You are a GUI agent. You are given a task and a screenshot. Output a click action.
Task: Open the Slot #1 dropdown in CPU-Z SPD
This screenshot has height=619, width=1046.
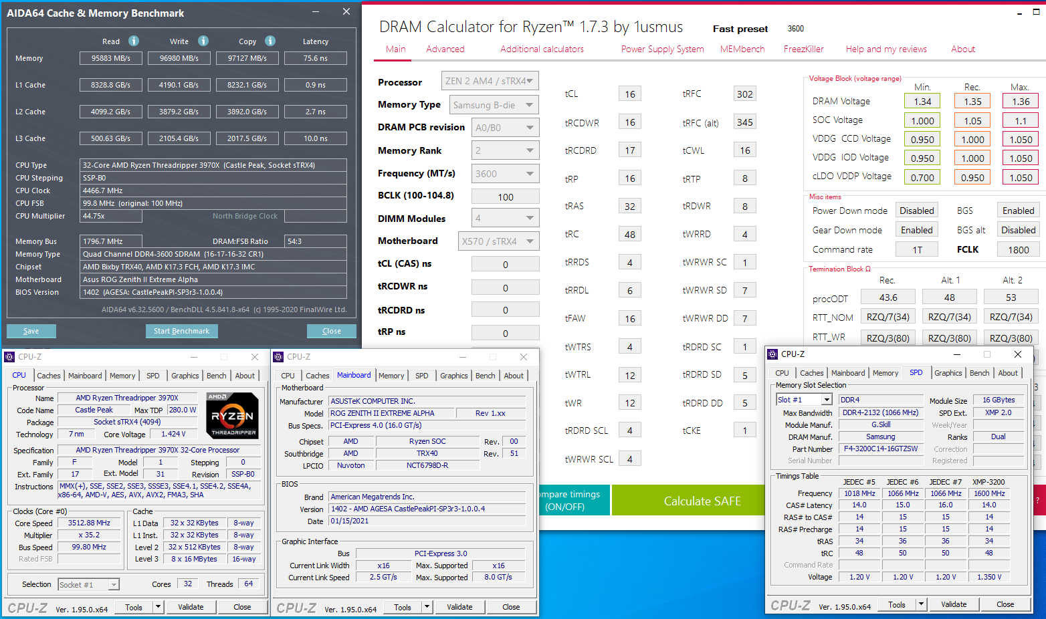pos(827,400)
